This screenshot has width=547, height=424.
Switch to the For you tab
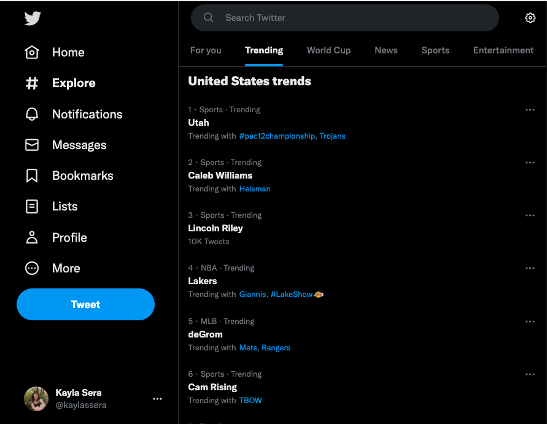pyautogui.click(x=206, y=50)
